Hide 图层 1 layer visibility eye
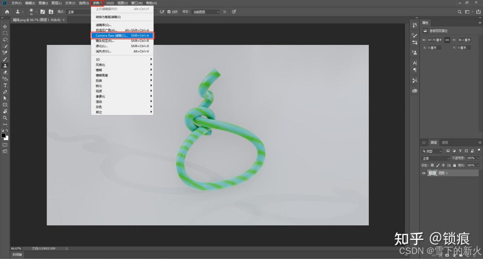Image resolution: width=483 pixels, height=259 pixels. pyautogui.click(x=424, y=173)
